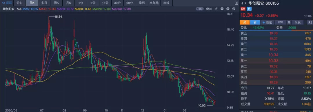Click the stock title 华创阳安 600155
This screenshot has width=313, height=112.
pyautogui.click(x=263, y=3)
